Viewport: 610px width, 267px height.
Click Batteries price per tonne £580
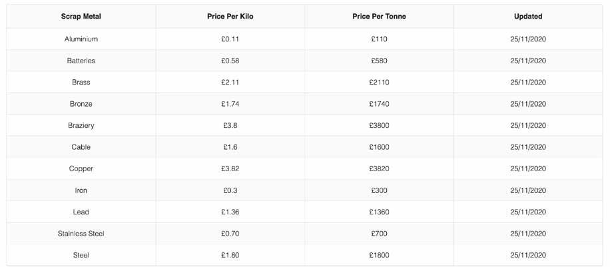click(x=379, y=61)
